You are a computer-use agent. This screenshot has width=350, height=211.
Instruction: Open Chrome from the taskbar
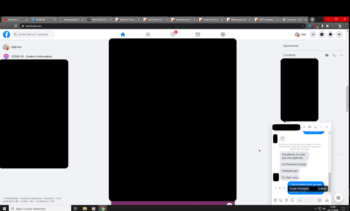click(103, 208)
